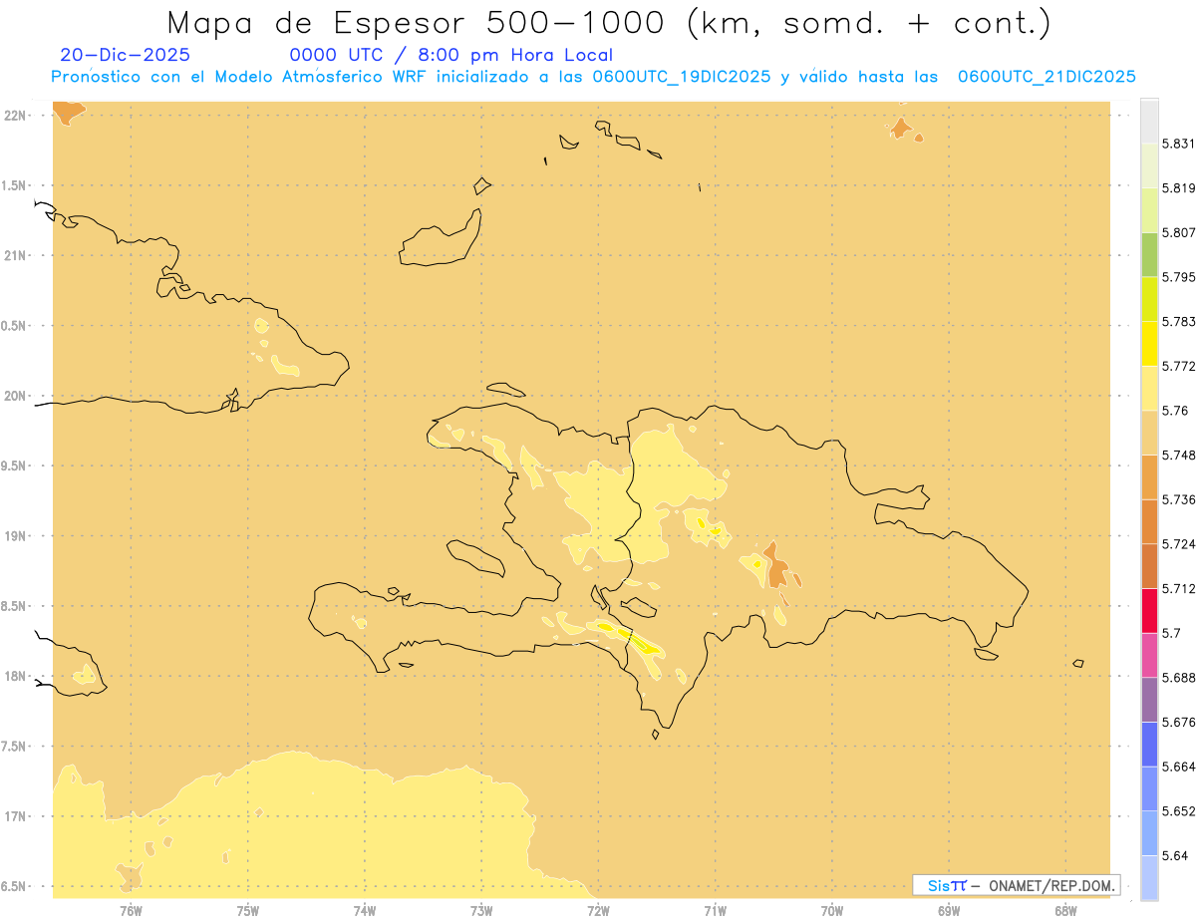1196x924 pixels.
Task: Click the color bar value 5.724
Action: point(1179,544)
